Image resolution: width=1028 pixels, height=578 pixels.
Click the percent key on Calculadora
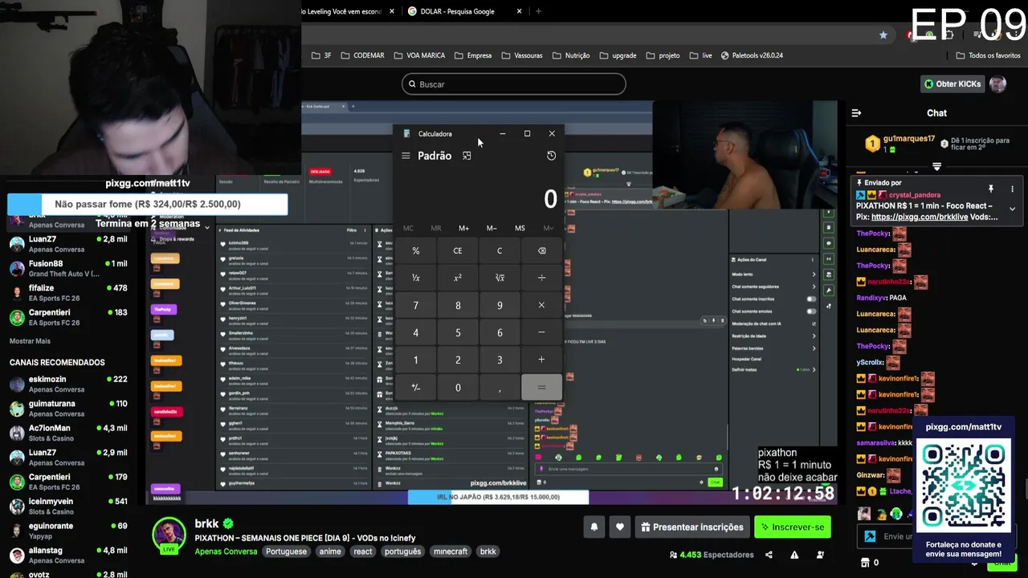[x=416, y=250]
